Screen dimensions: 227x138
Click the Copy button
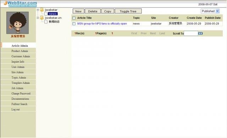[x=107, y=11]
